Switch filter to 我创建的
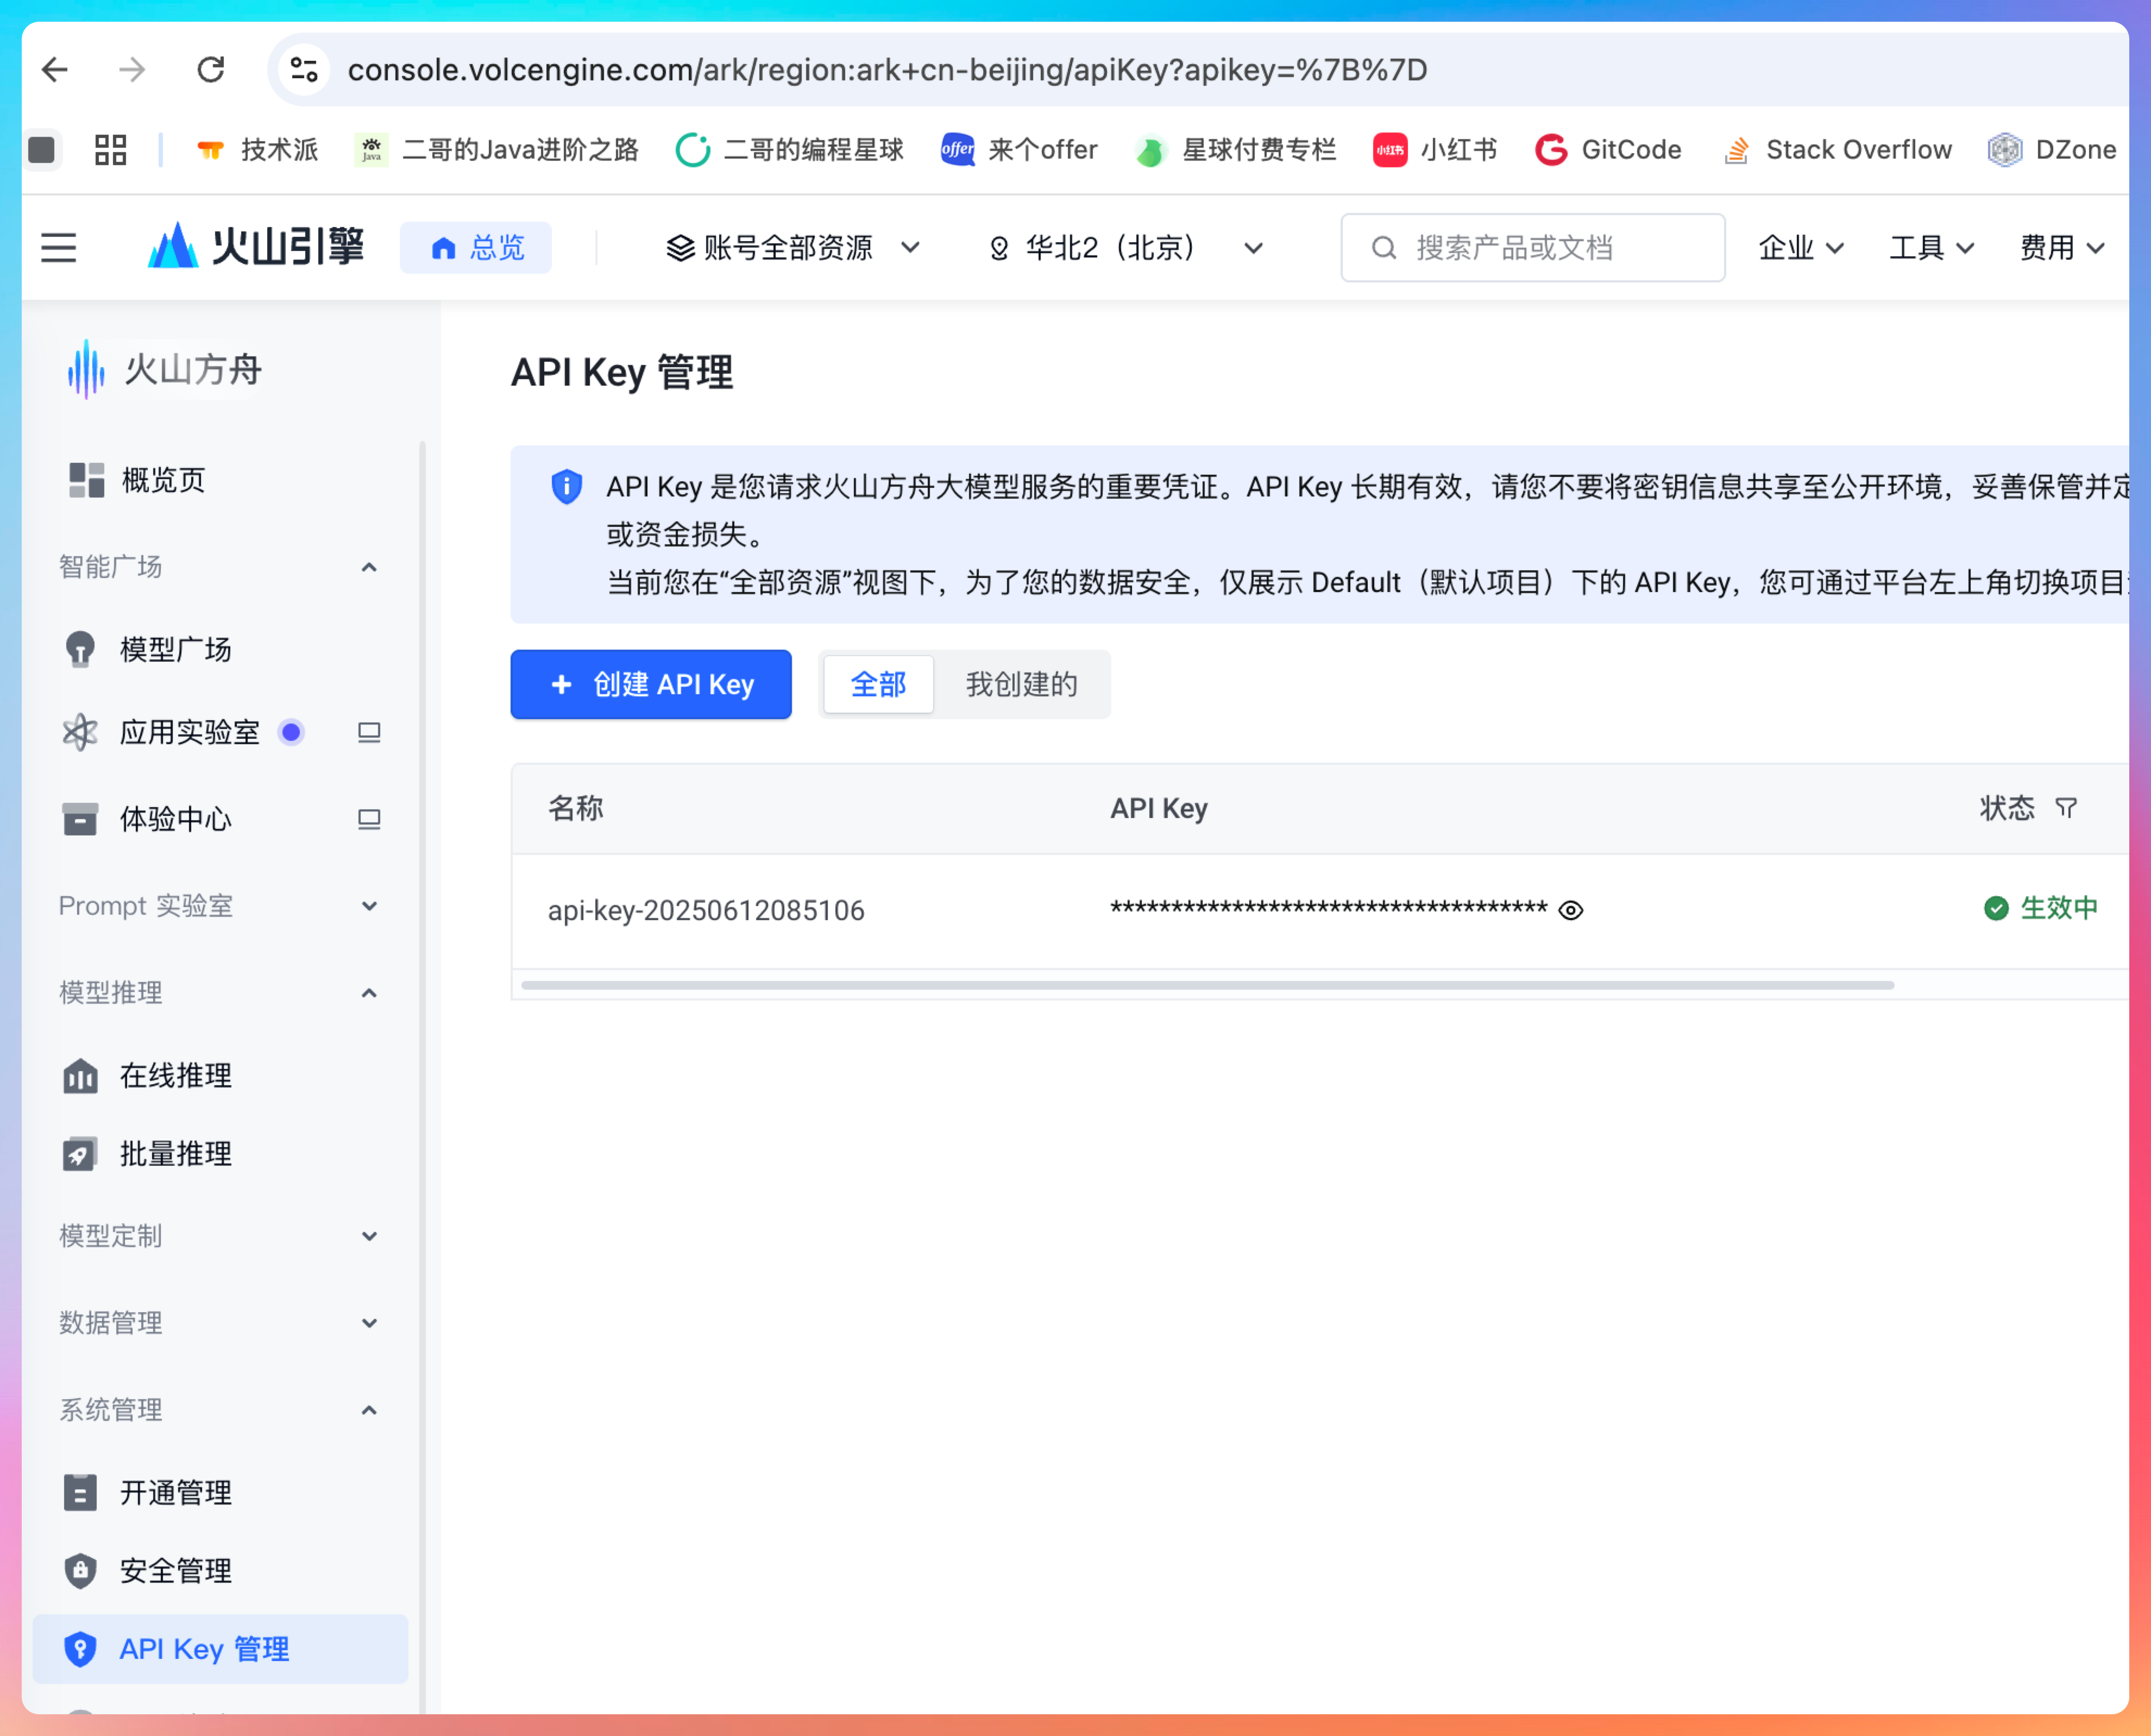The height and width of the screenshot is (1736, 2151). click(x=1021, y=684)
